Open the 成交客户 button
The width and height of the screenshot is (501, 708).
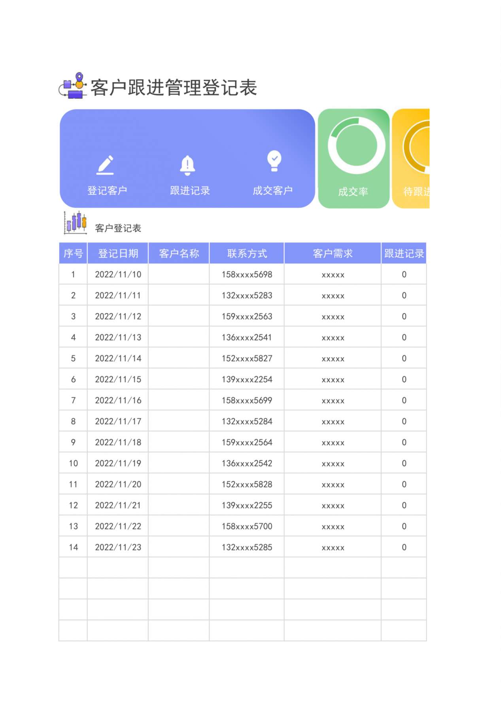[x=272, y=190]
